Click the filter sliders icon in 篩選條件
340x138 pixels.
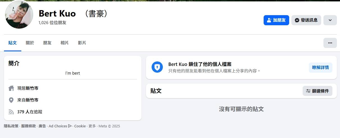tap(308, 91)
